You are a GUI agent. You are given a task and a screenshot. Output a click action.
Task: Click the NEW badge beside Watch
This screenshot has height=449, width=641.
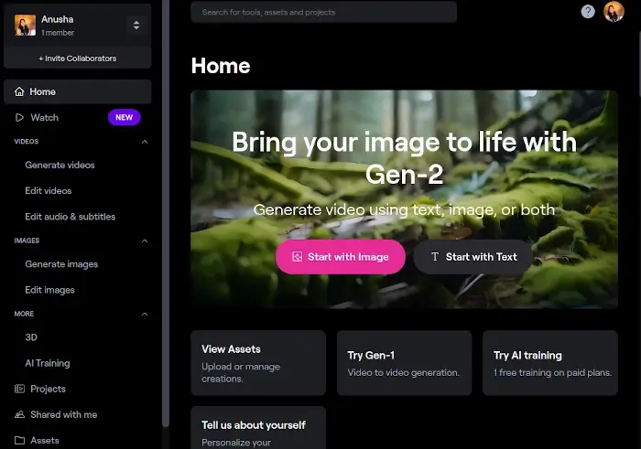click(x=125, y=118)
